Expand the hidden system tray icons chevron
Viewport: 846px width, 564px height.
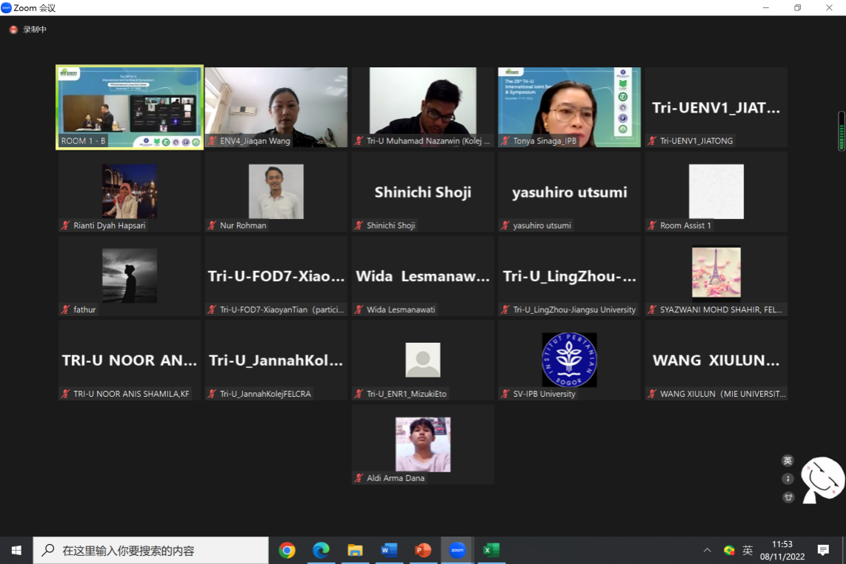pos(707,550)
